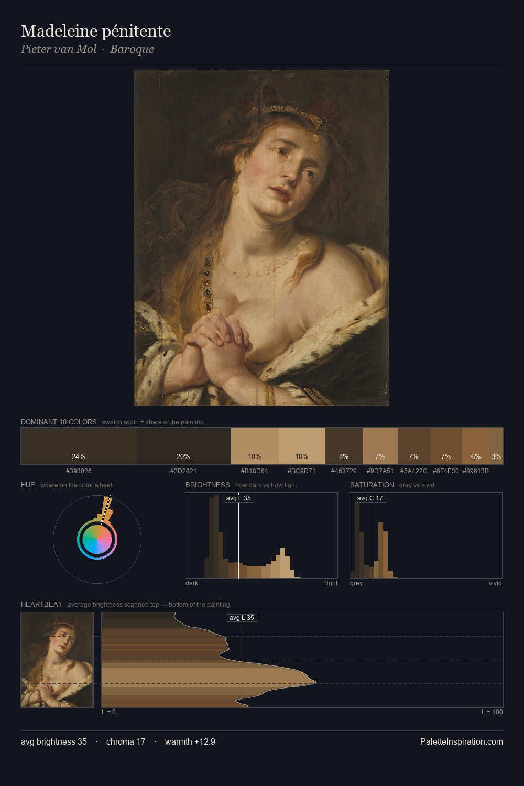This screenshot has height=786, width=524.
Task: Click the 'grey' axis label
Action: tap(356, 583)
